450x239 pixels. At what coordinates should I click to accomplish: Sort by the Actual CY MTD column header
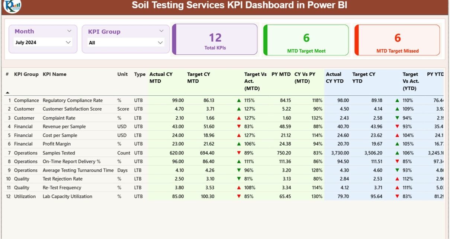tap(161, 77)
